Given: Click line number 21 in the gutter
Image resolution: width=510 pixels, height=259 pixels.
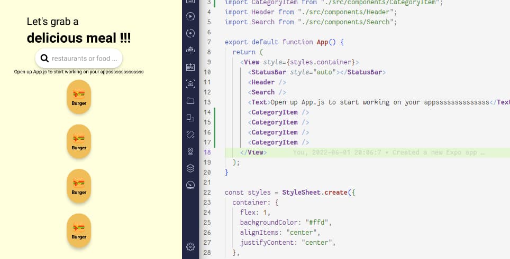Looking at the screenshot, I should click(207, 182).
